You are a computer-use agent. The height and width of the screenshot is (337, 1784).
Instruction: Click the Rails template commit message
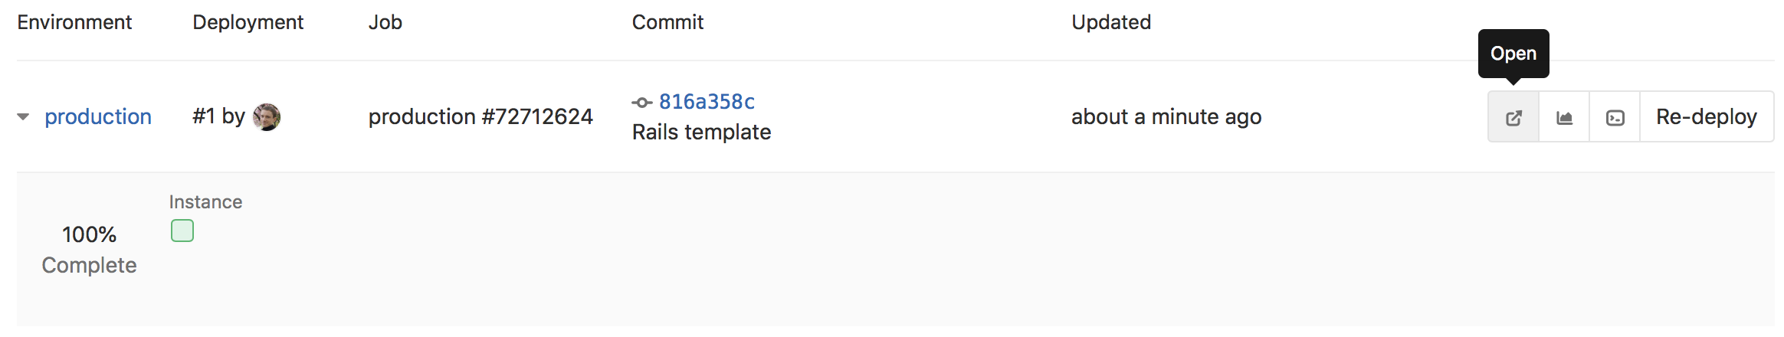tap(701, 133)
